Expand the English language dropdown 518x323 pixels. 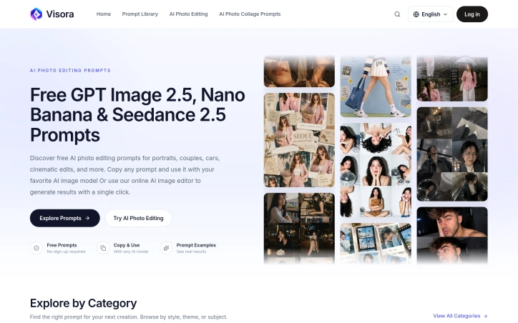pos(431,14)
